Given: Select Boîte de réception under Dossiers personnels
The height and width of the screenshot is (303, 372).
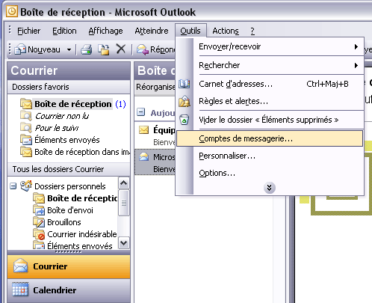Looking at the screenshot, I should [82, 198].
